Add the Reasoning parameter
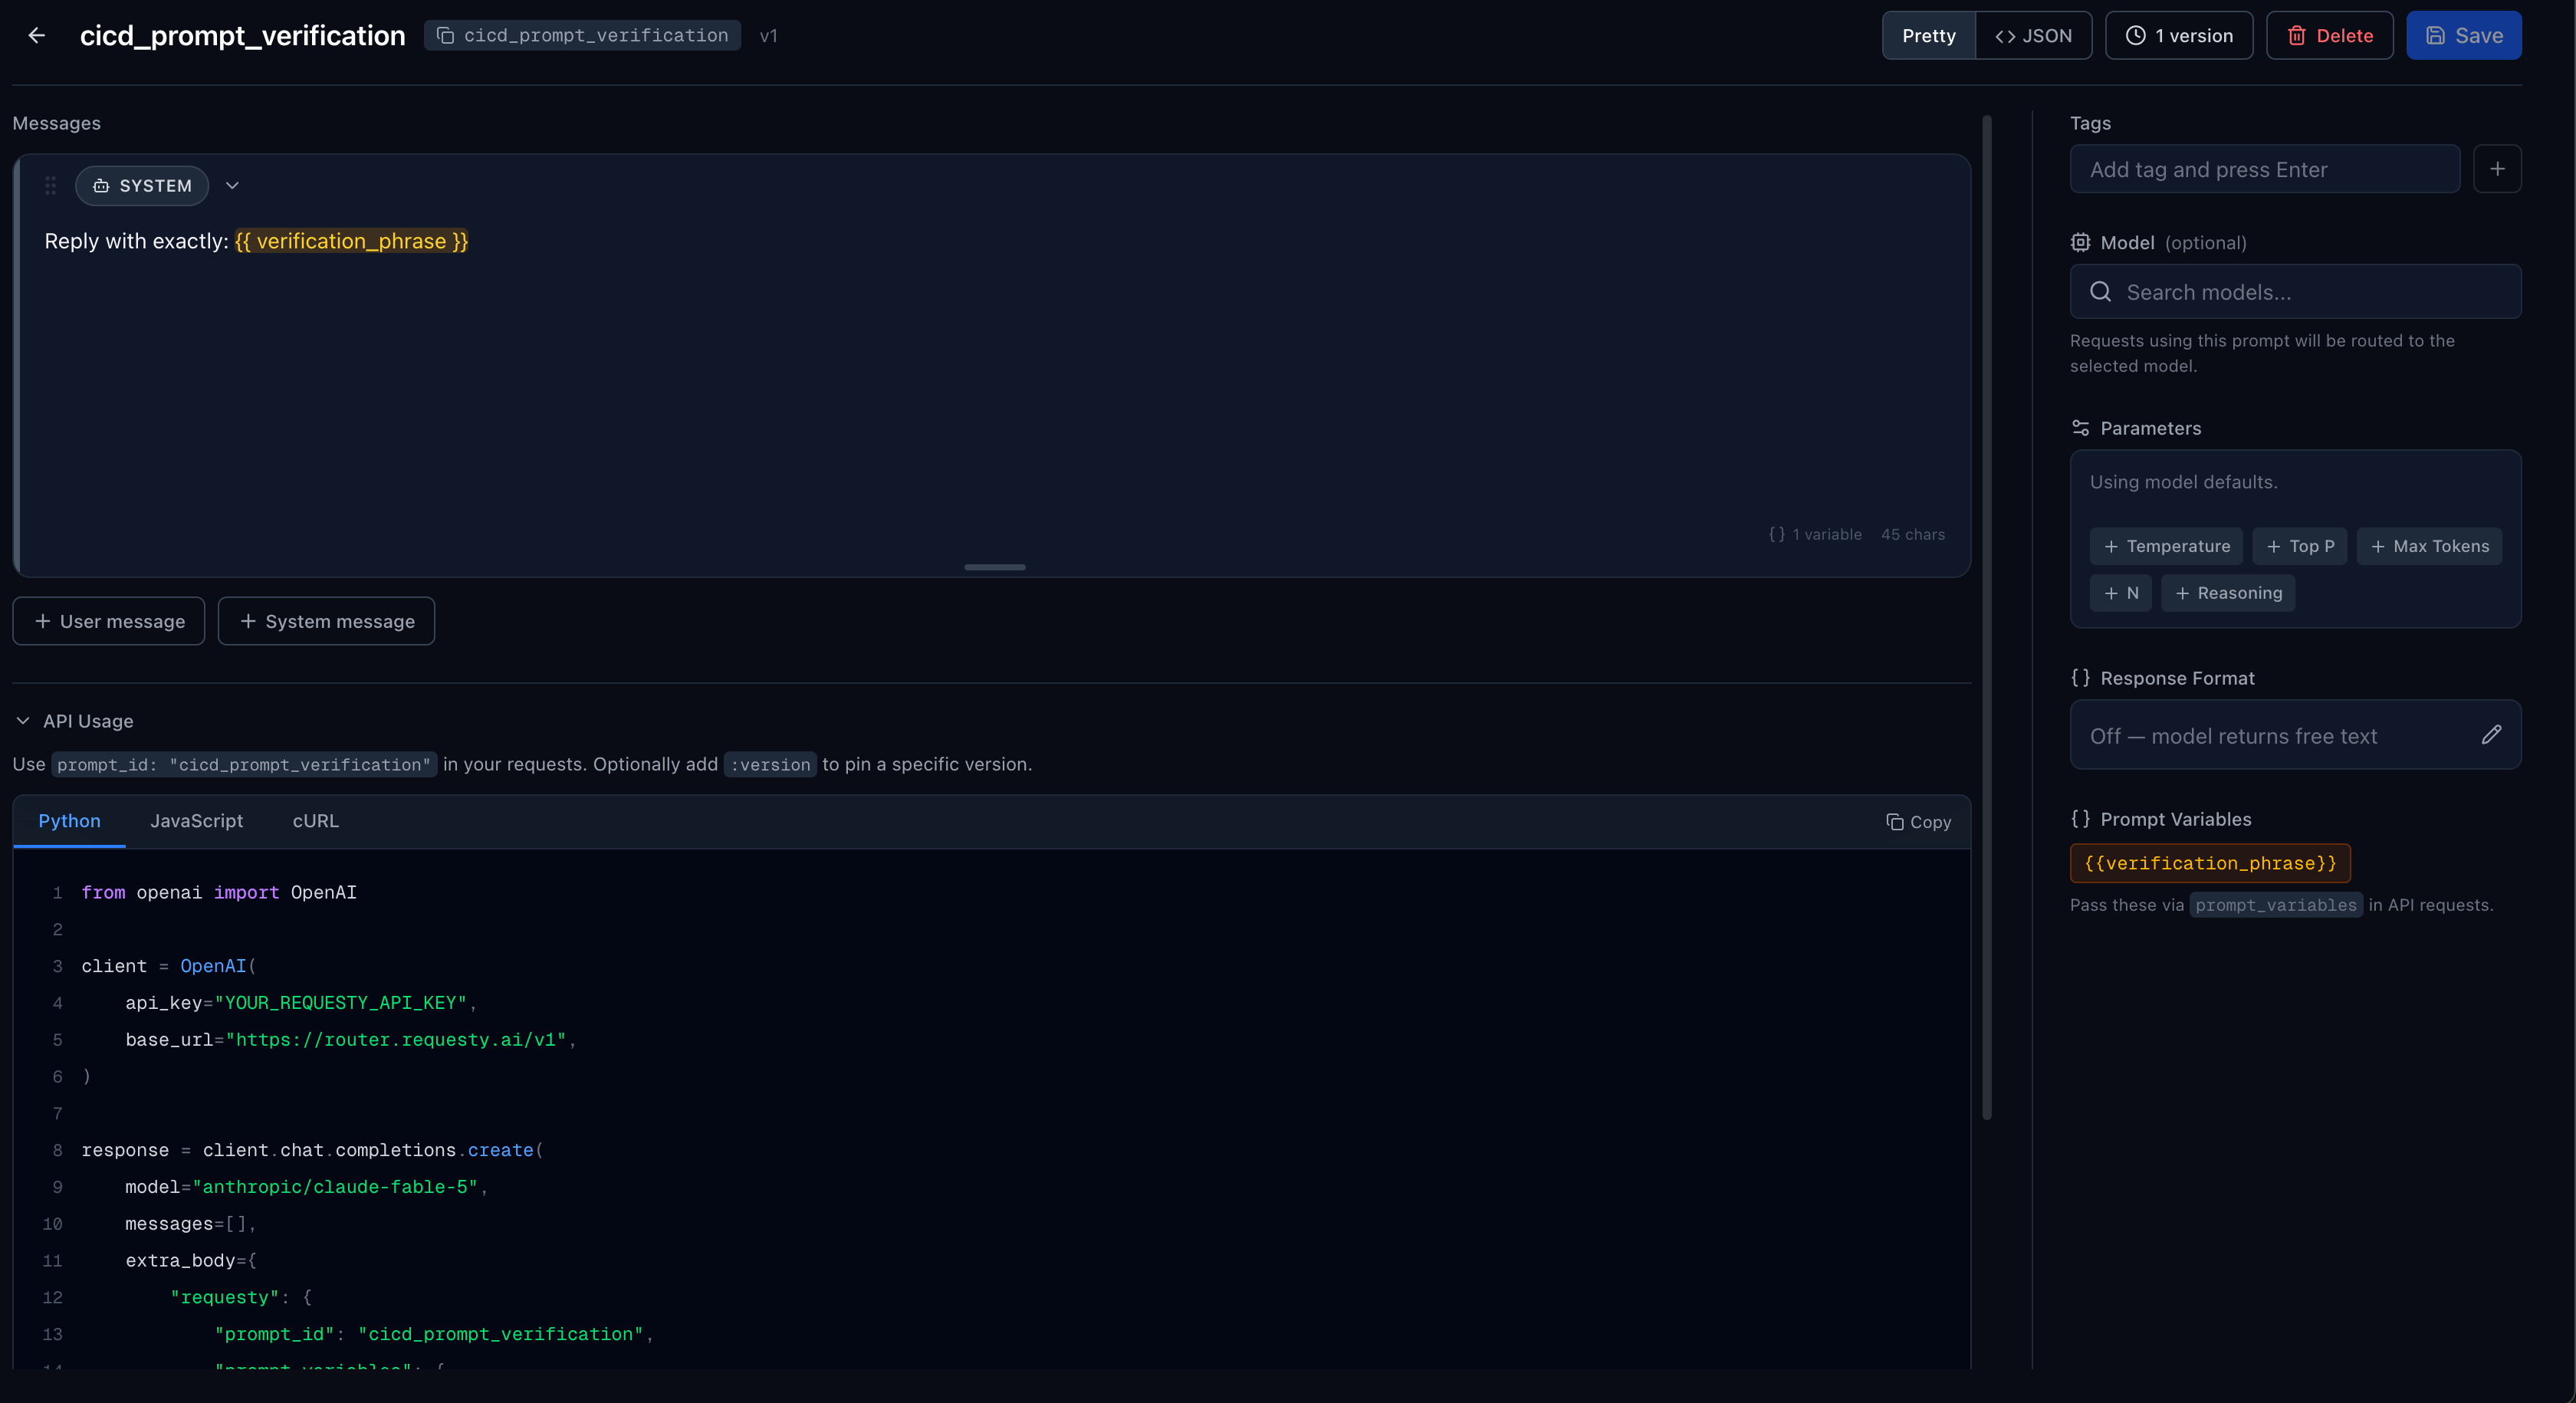Image resolution: width=2576 pixels, height=1403 pixels. click(2228, 593)
